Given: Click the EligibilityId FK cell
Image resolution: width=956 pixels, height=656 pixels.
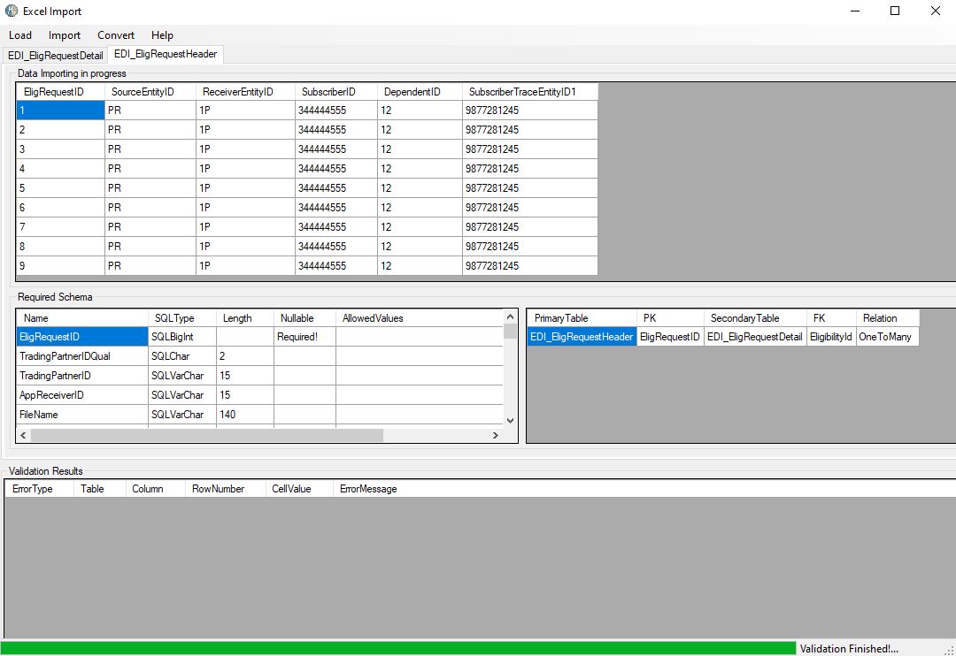Looking at the screenshot, I should tap(831, 337).
